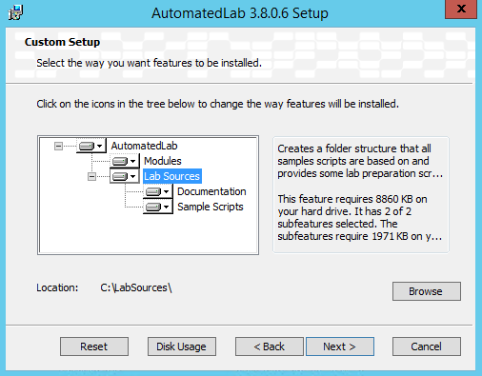Open the Sample Scripts install dropdown arrow
The image size is (482, 376).
coord(167,207)
